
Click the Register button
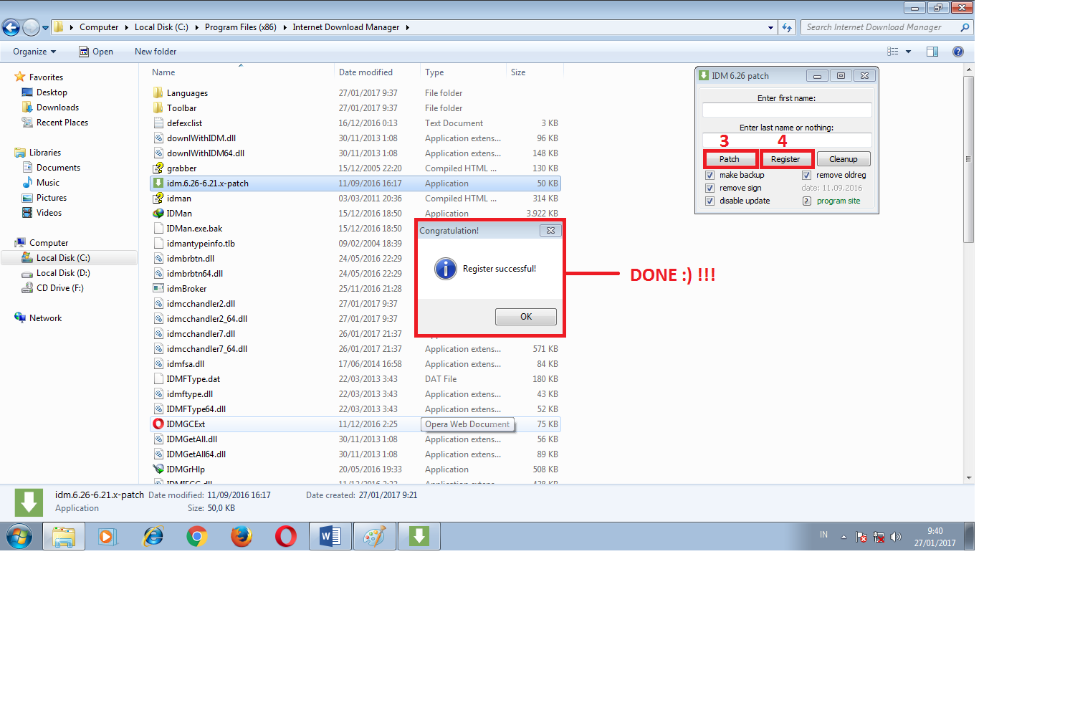click(785, 159)
